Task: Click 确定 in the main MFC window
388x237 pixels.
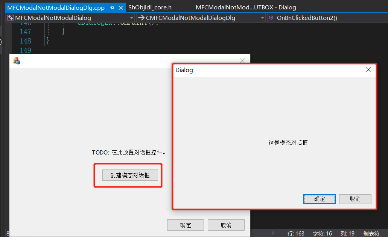Action: 186,225
